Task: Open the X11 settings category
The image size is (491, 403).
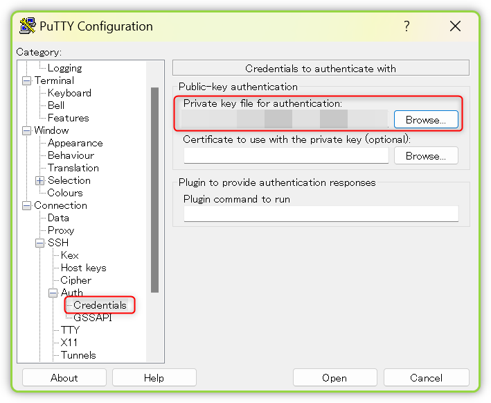Action: click(x=69, y=343)
